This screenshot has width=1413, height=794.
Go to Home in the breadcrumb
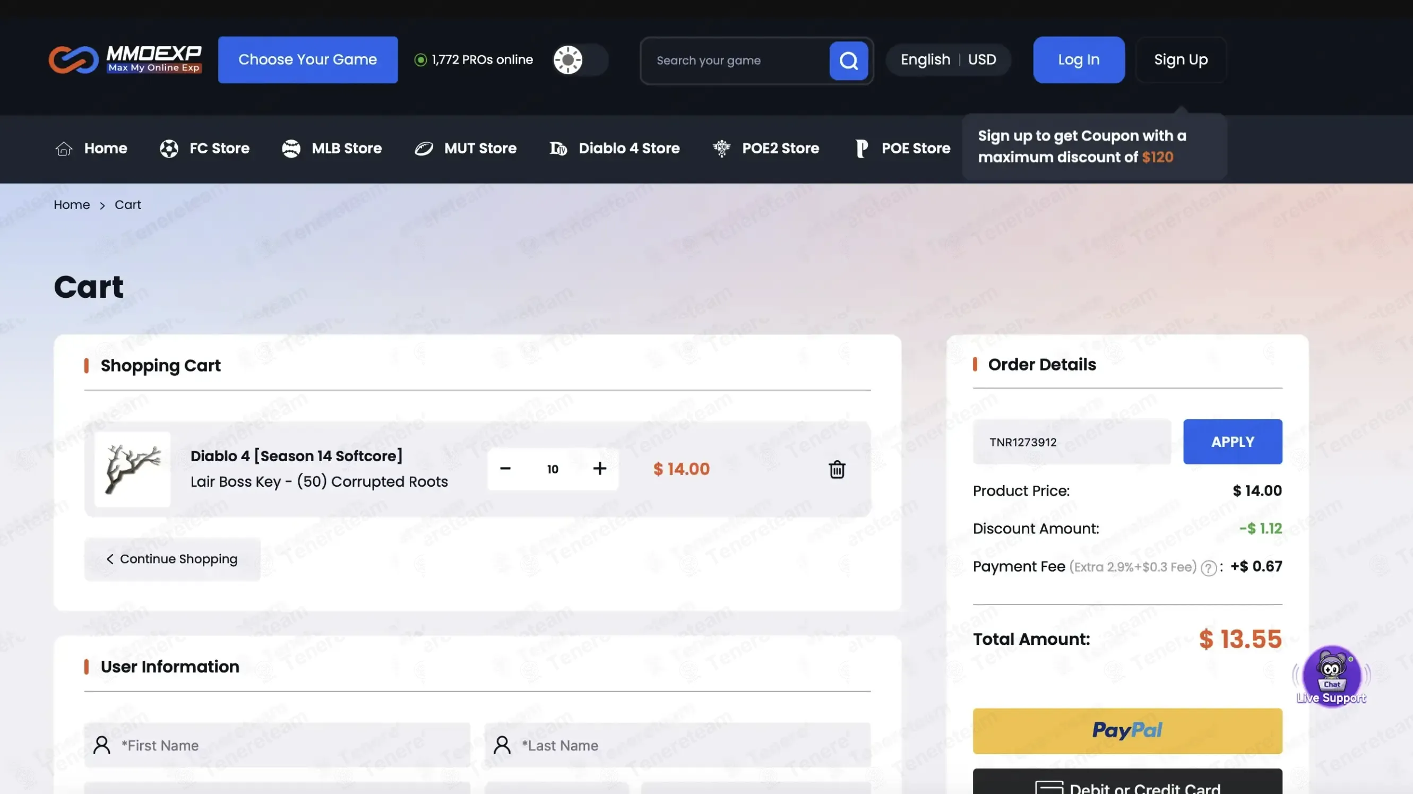tap(72, 204)
